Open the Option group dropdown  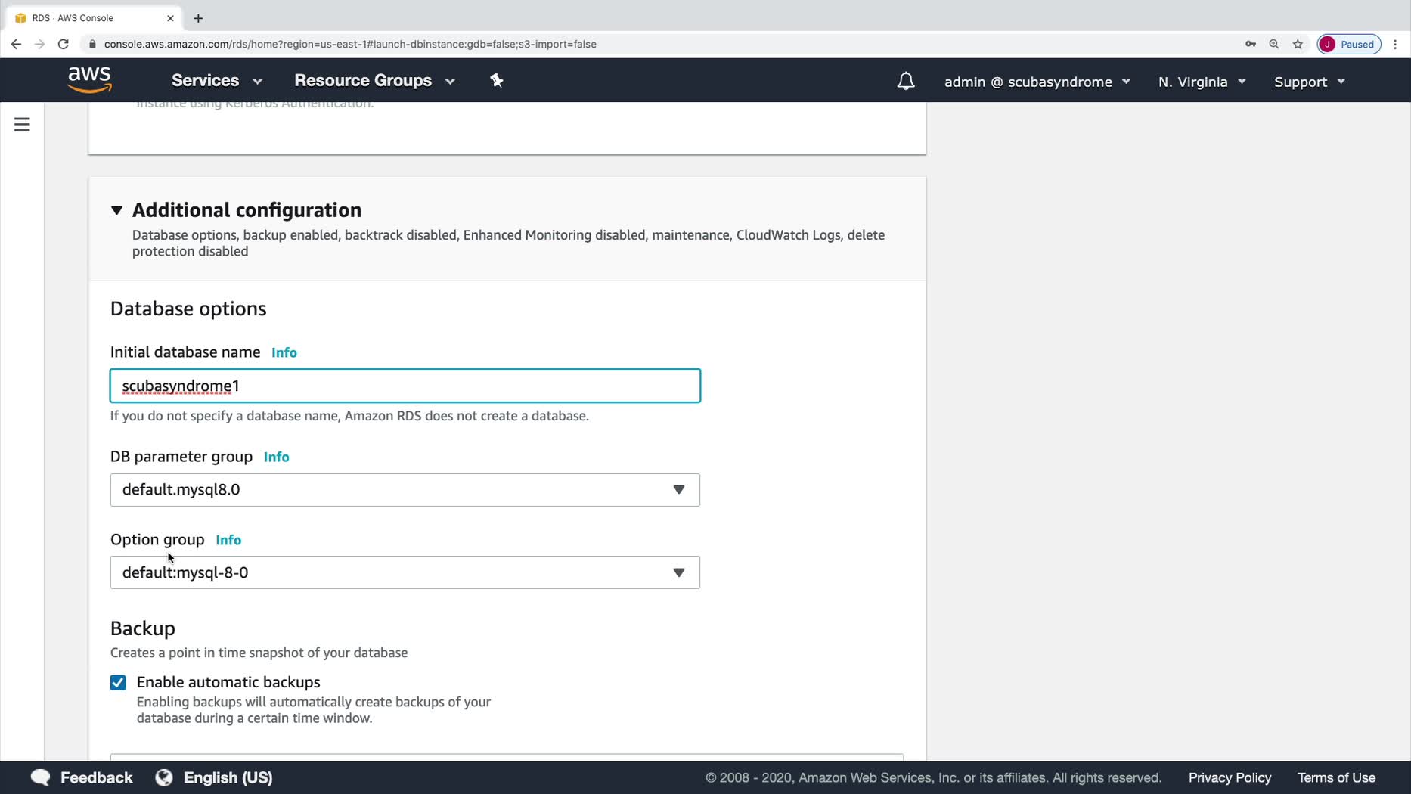tap(405, 572)
